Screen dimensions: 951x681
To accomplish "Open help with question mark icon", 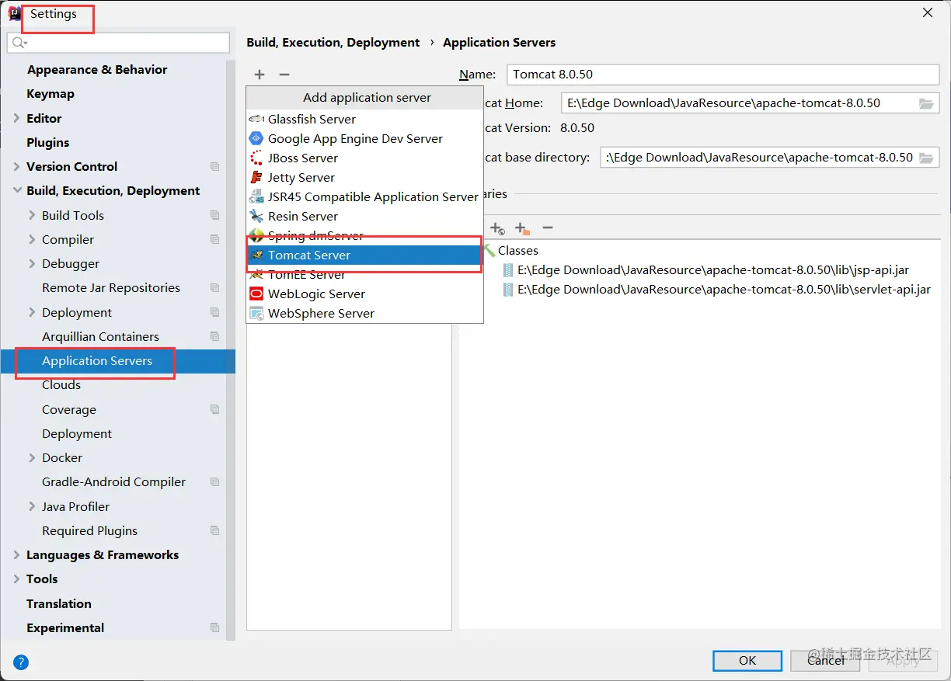I will [x=21, y=662].
